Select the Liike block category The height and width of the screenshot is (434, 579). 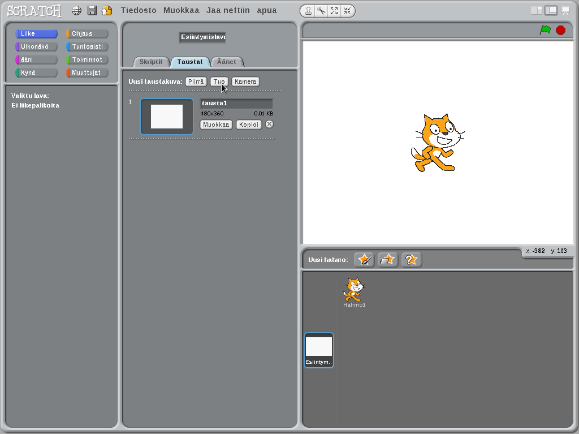point(36,33)
